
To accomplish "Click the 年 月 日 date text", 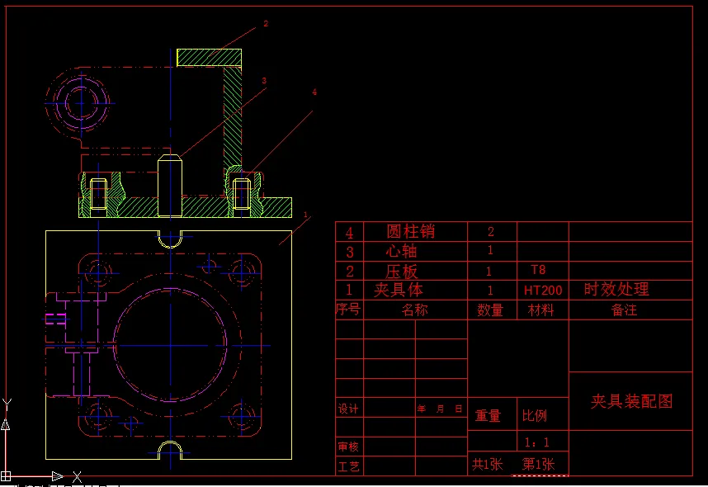I will tap(440, 409).
